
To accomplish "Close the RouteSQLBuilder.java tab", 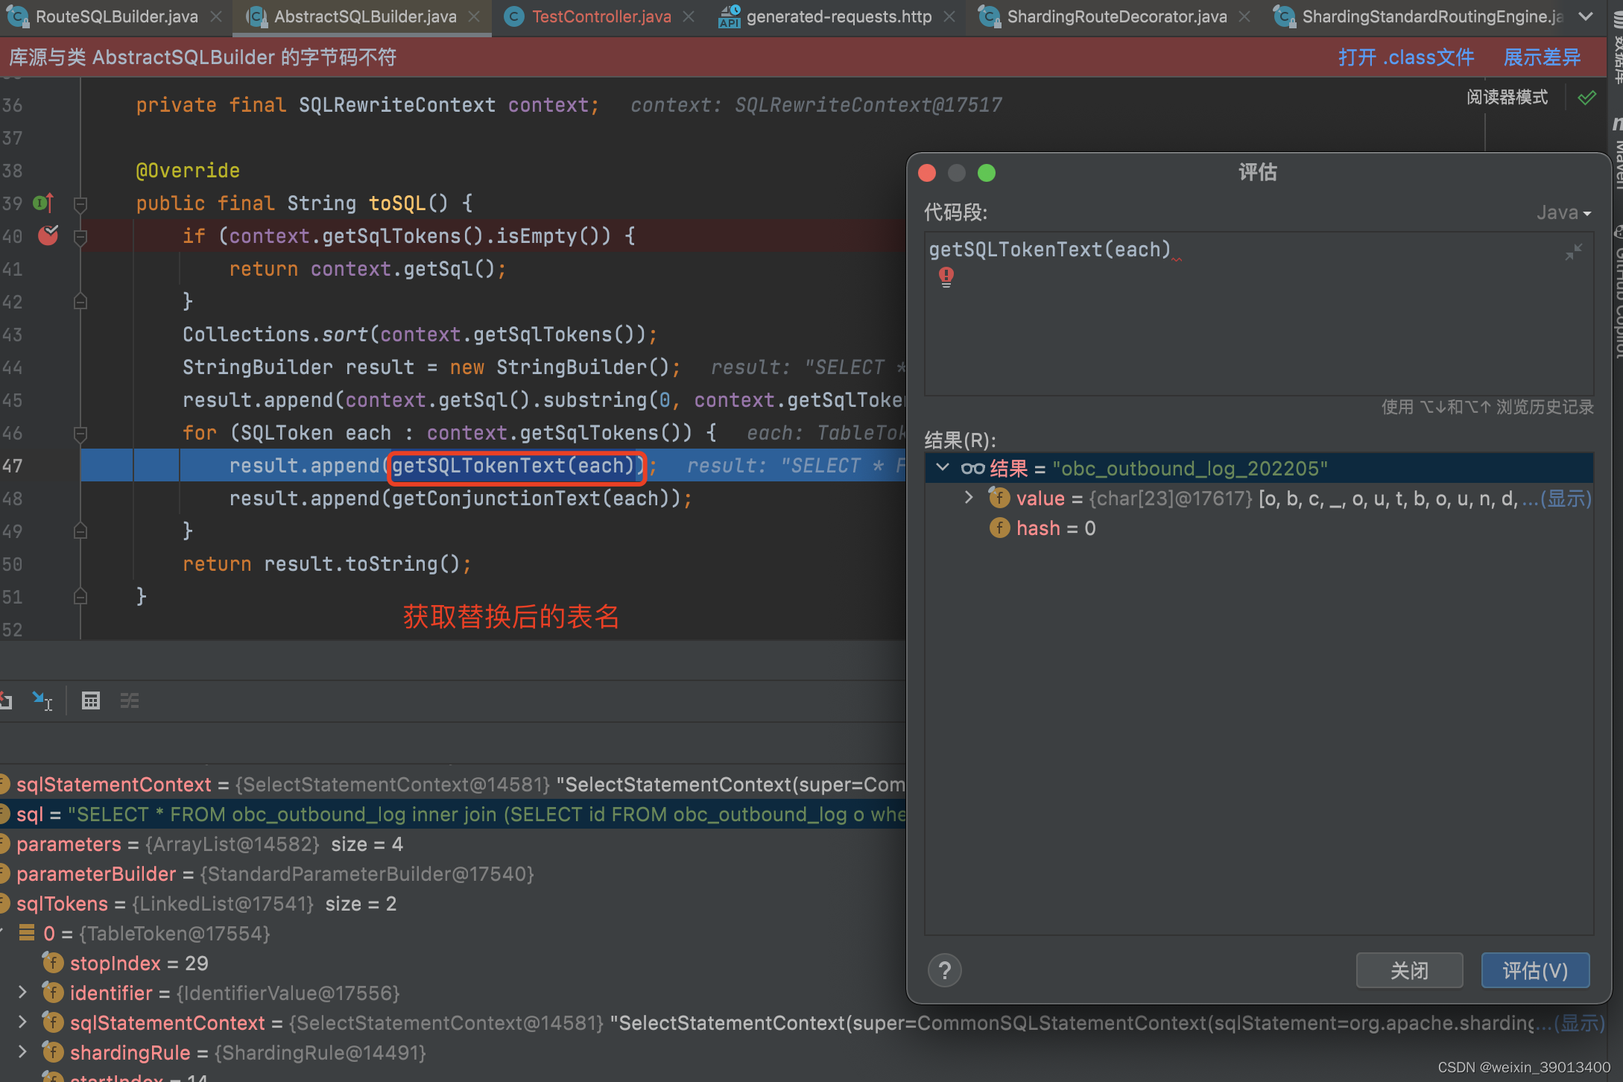I will tap(216, 16).
